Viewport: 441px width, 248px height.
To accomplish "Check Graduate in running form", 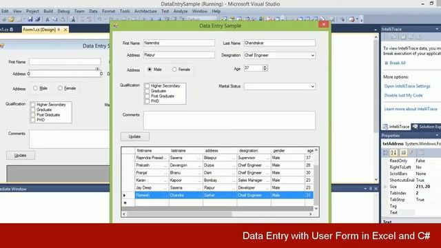I will pos(147,91).
